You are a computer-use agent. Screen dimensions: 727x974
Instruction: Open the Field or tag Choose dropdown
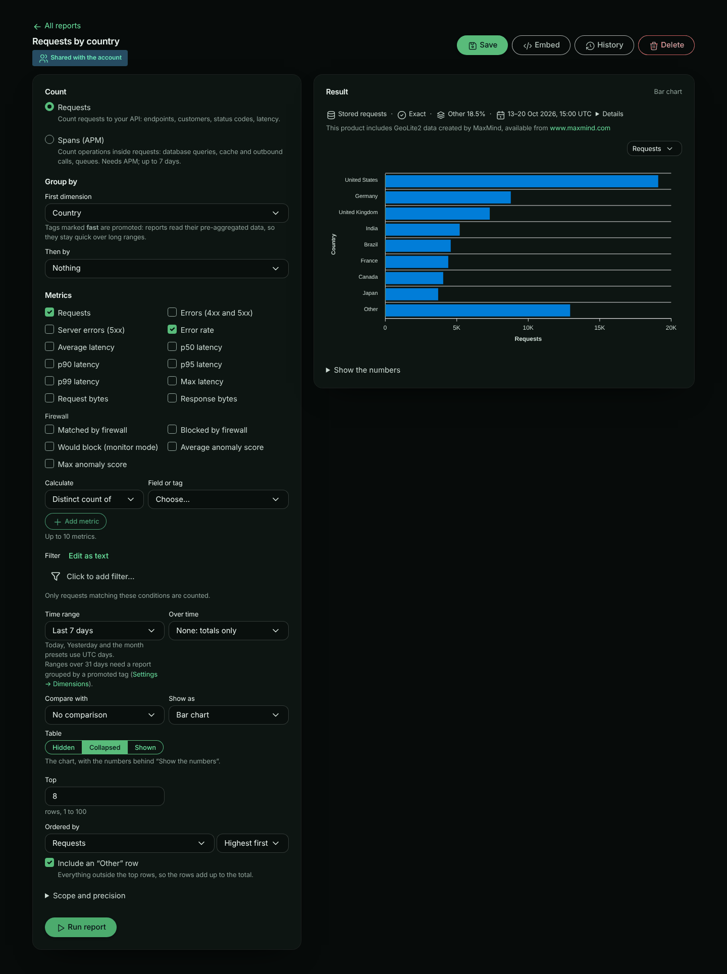(x=218, y=499)
